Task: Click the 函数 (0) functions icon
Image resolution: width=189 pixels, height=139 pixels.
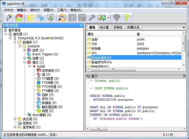Action: (x=39, y=95)
